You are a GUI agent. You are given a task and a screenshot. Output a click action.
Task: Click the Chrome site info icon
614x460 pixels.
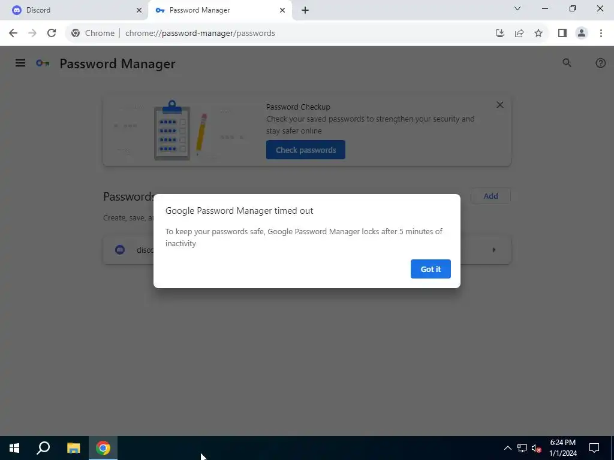(76, 34)
